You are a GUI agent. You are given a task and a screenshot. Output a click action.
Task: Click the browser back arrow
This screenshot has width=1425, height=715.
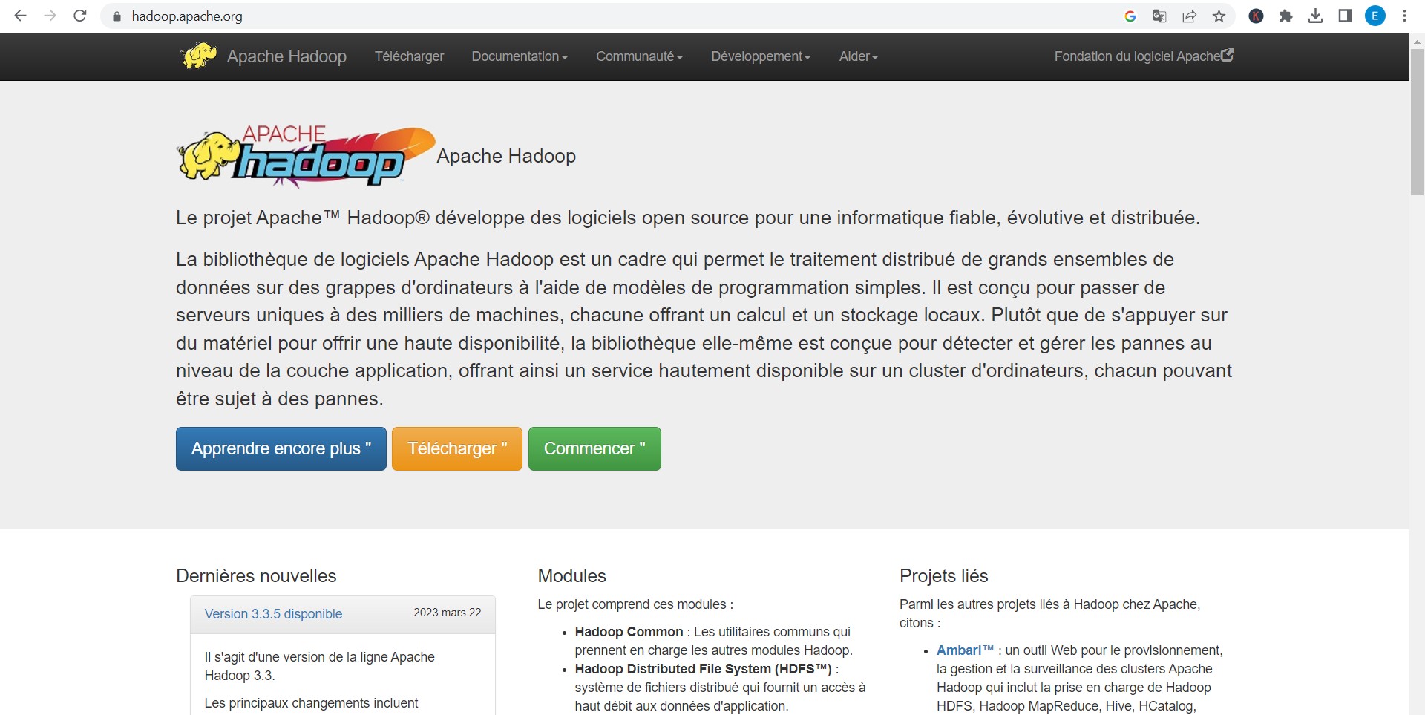20,16
